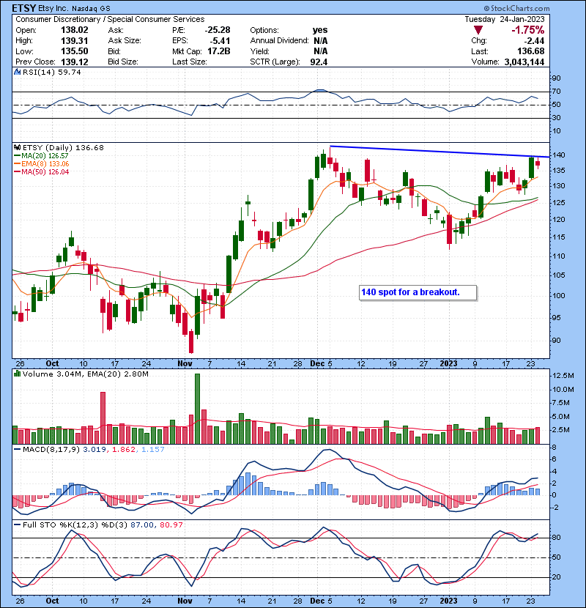Viewport: 586px width, 608px height.
Task: Click the candlestick icon beside ETSY (Daily)
Action: (x=17, y=148)
